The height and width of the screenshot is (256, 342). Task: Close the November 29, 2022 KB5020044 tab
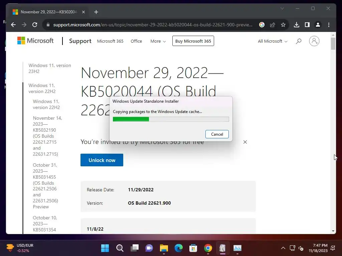click(x=83, y=12)
